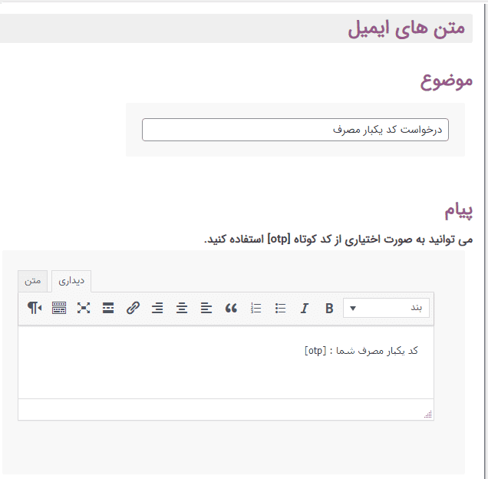Enter distraction-free fullscreen mode
488x479 pixels.
point(84,309)
